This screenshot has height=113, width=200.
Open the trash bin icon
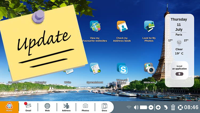tap(173, 107)
